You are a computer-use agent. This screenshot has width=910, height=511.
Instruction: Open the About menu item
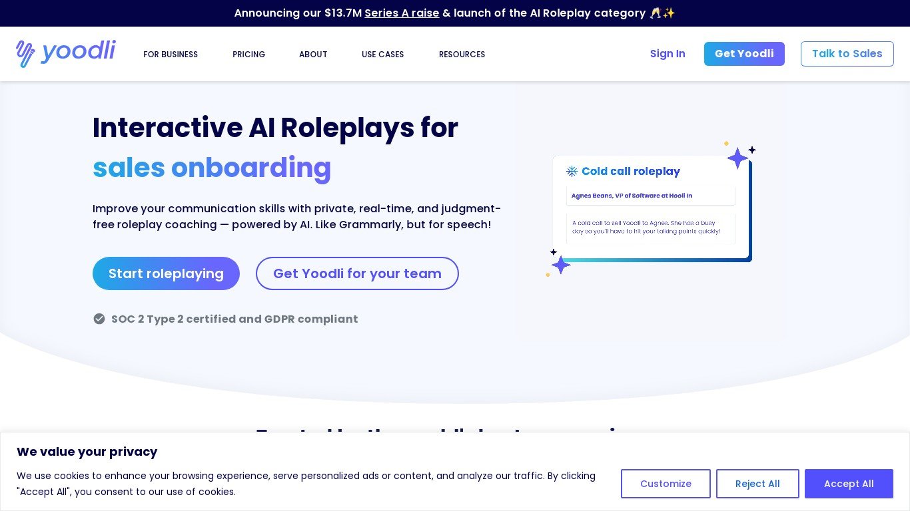click(x=313, y=54)
